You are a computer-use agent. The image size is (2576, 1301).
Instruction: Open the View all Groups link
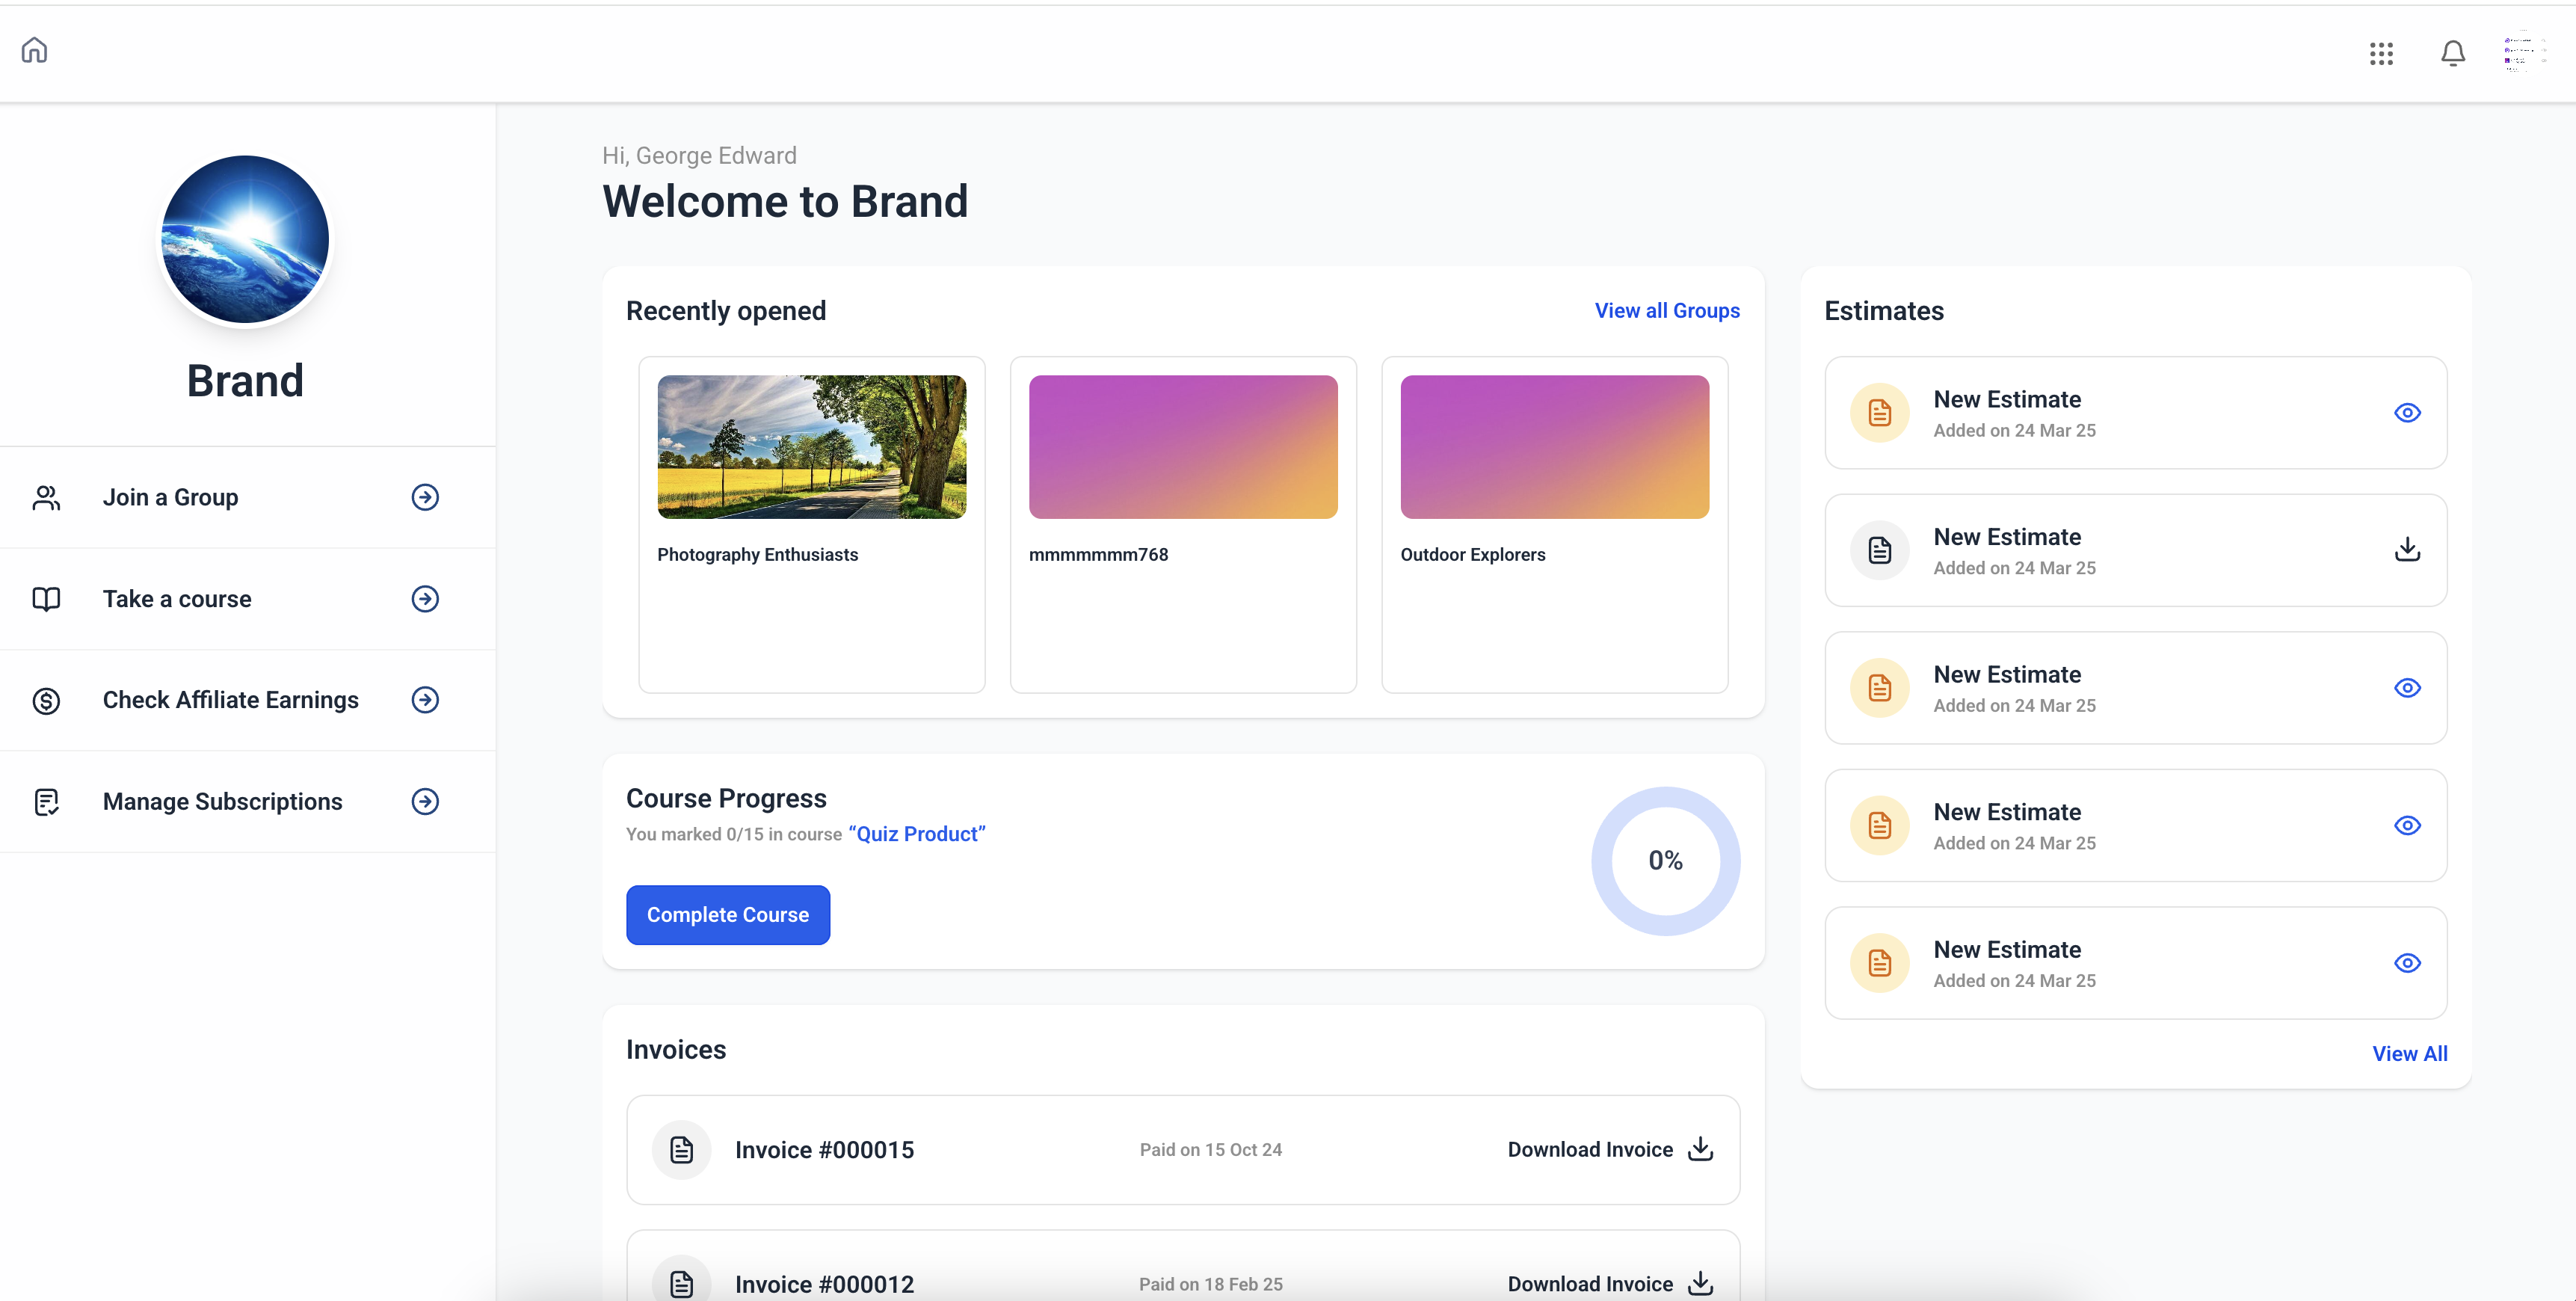click(1666, 310)
